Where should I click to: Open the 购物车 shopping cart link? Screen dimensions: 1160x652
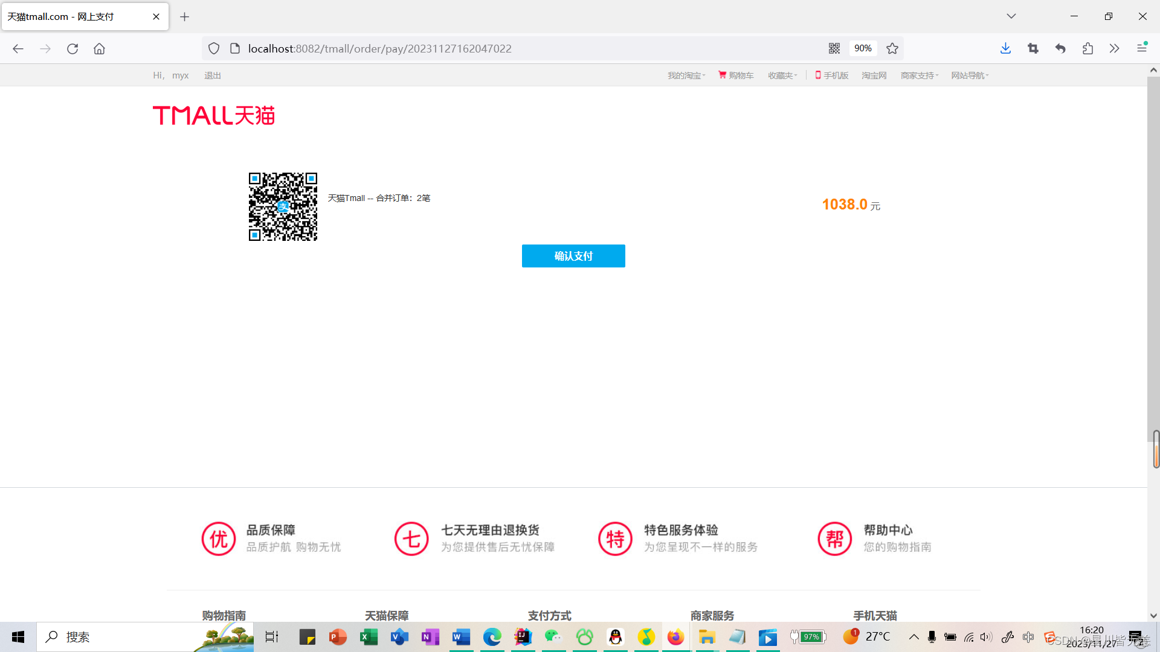point(736,75)
